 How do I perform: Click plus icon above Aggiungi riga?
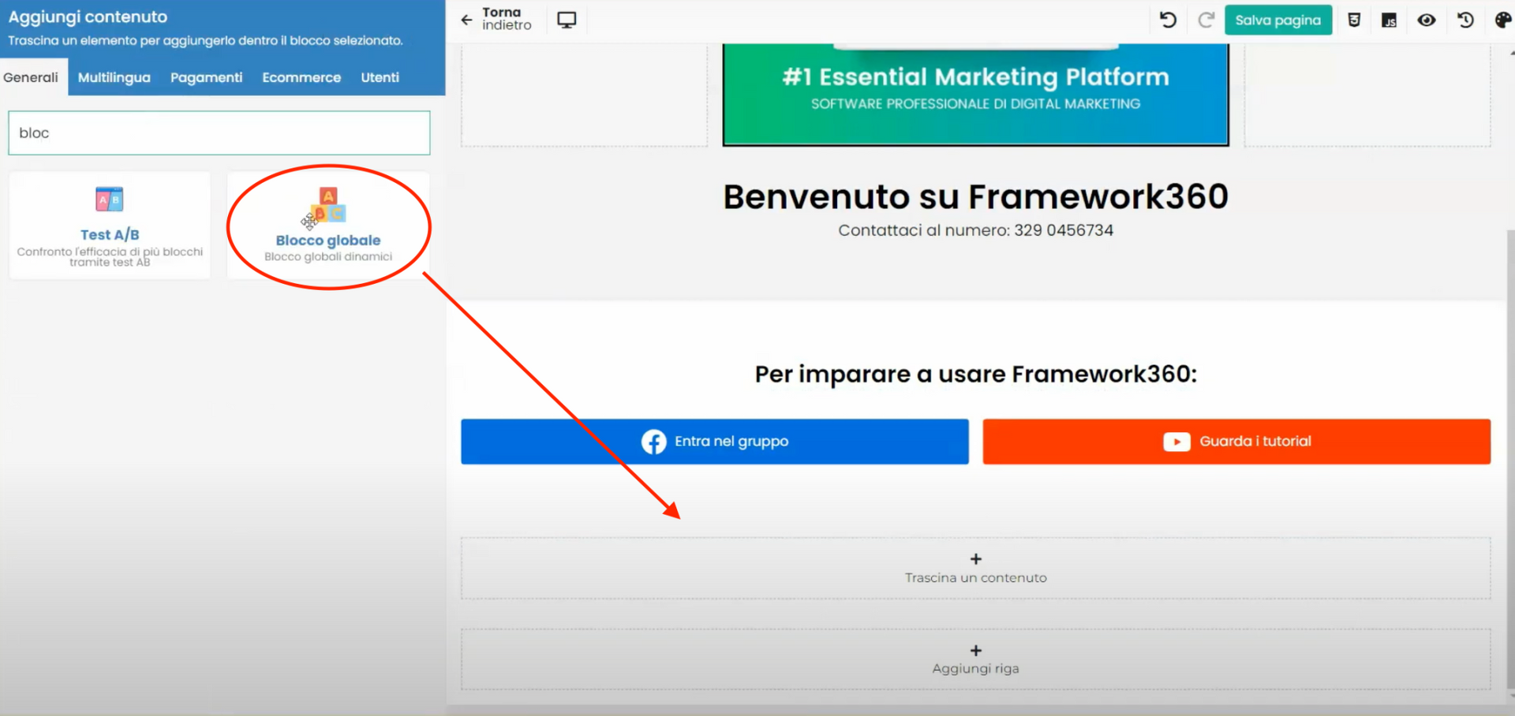976,651
